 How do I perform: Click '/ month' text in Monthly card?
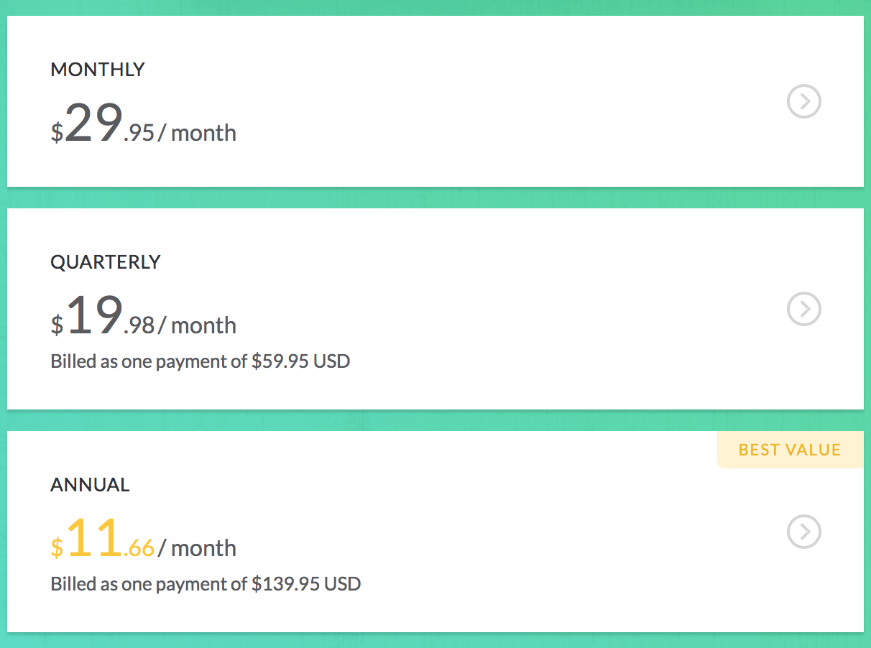point(198,133)
